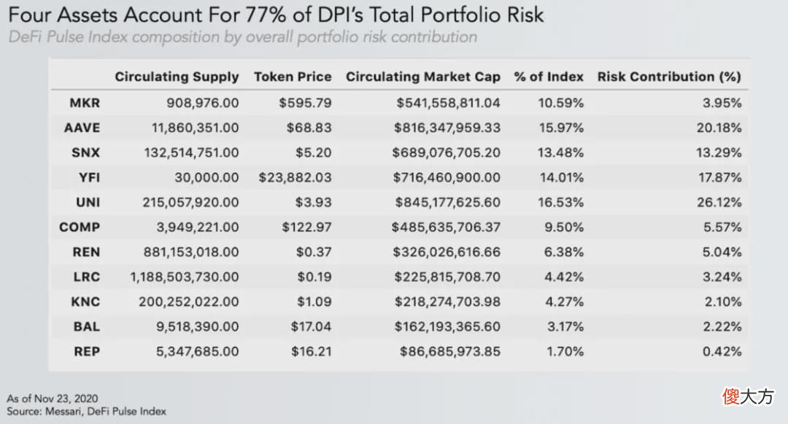Select the REP ticker label

pyautogui.click(x=86, y=351)
